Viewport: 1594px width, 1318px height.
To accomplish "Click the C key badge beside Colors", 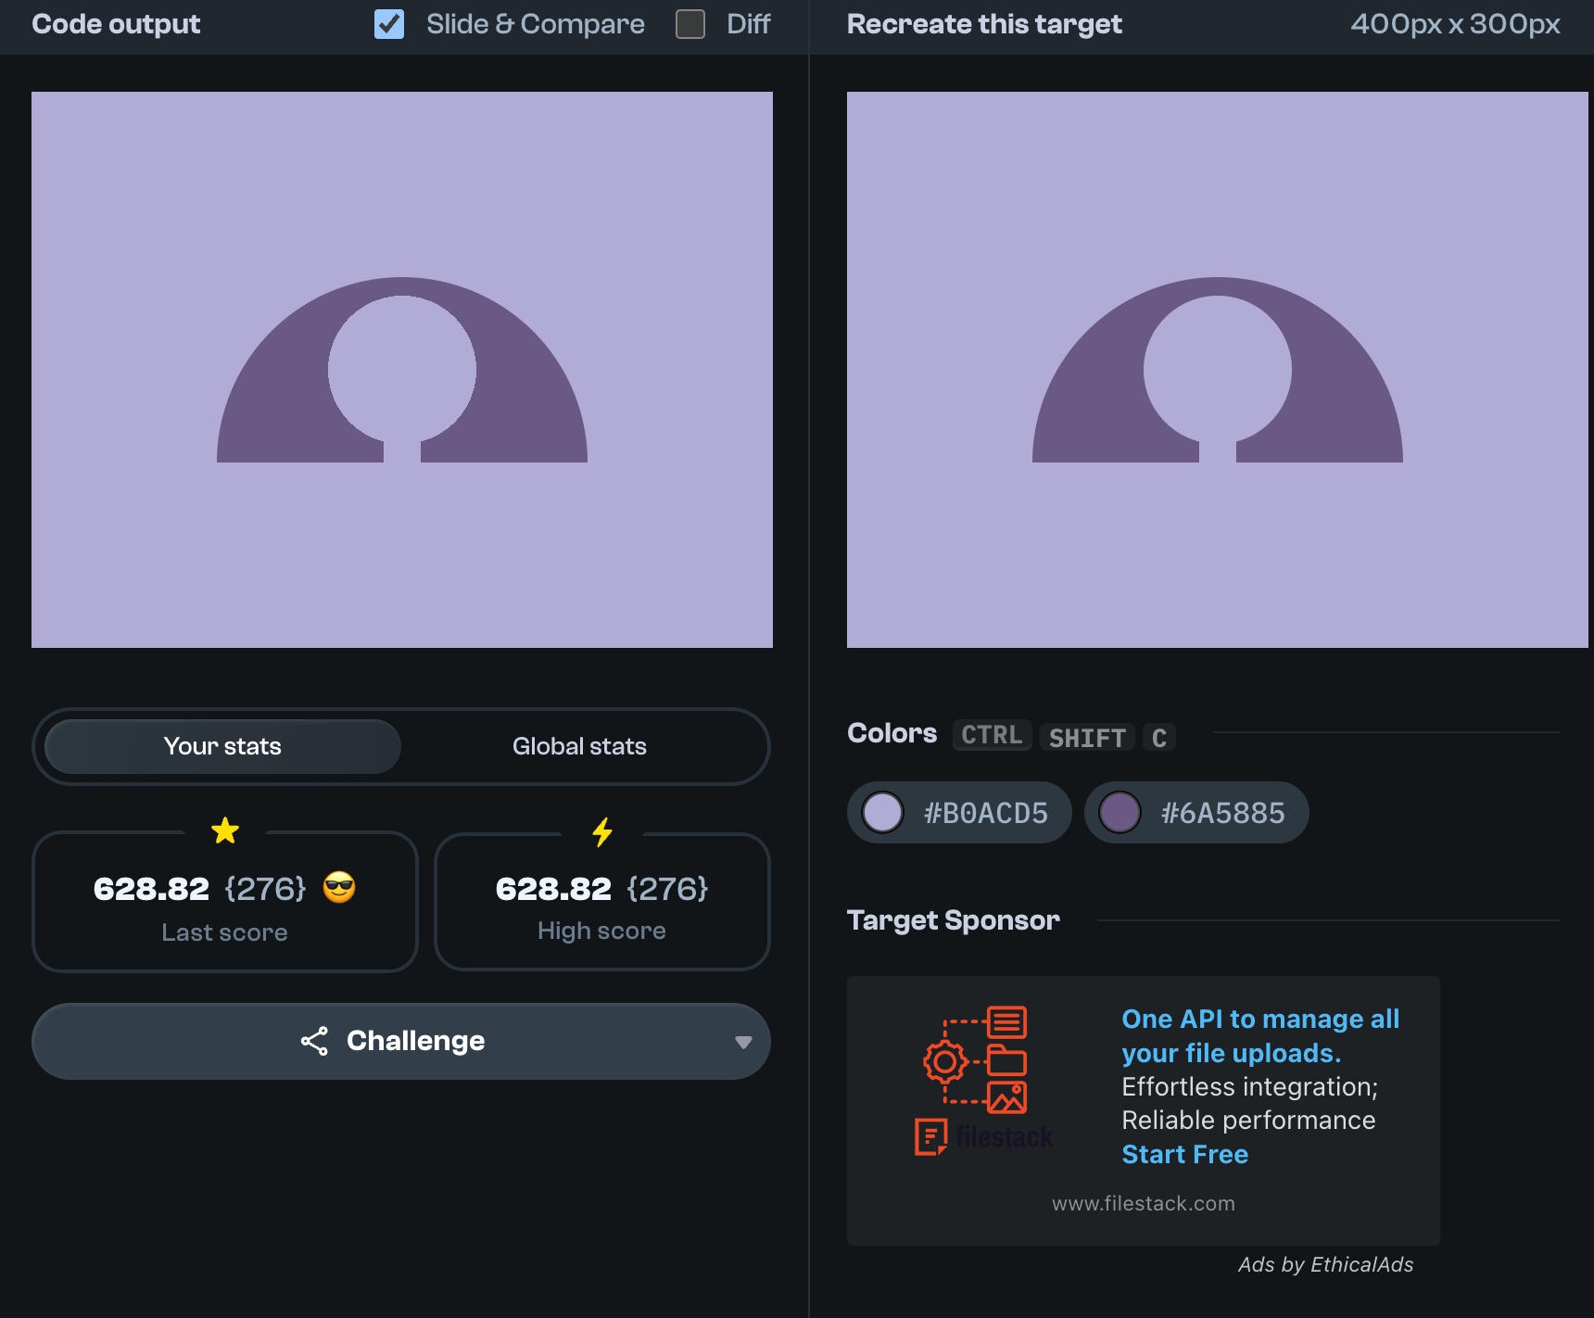I will [1158, 738].
